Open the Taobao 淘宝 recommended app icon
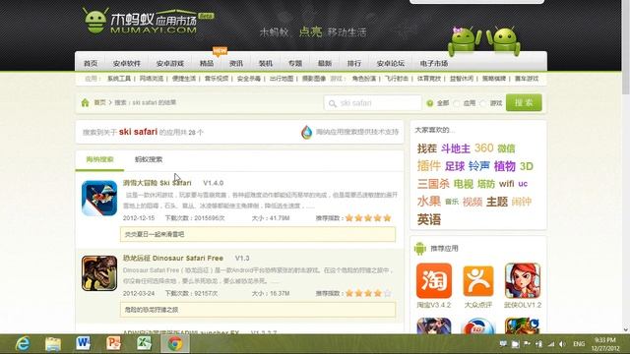 point(434,280)
